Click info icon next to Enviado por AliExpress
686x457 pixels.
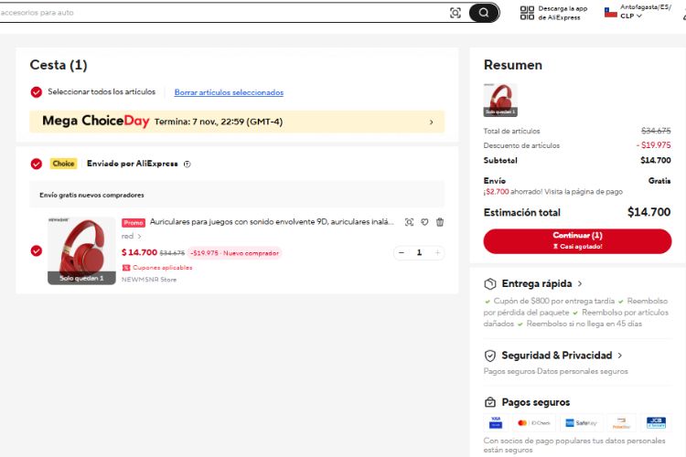188,165
